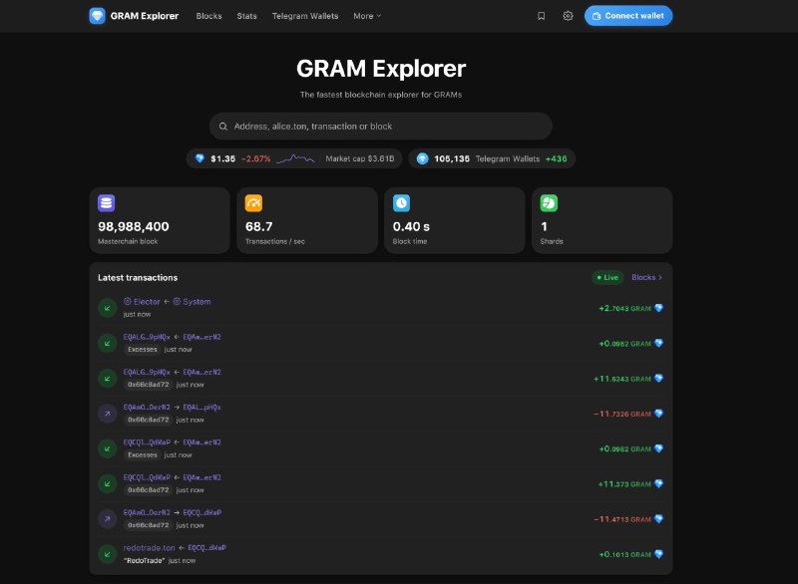Open EQAmO_OerN2 sender in -11.7326 row
Image resolution: width=798 pixels, height=584 pixels.
[x=147, y=408]
